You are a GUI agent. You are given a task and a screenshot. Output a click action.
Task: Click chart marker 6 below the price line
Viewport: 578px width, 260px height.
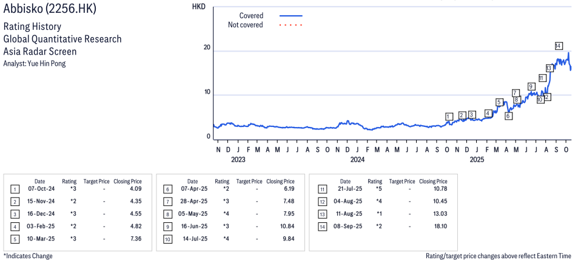508,115
